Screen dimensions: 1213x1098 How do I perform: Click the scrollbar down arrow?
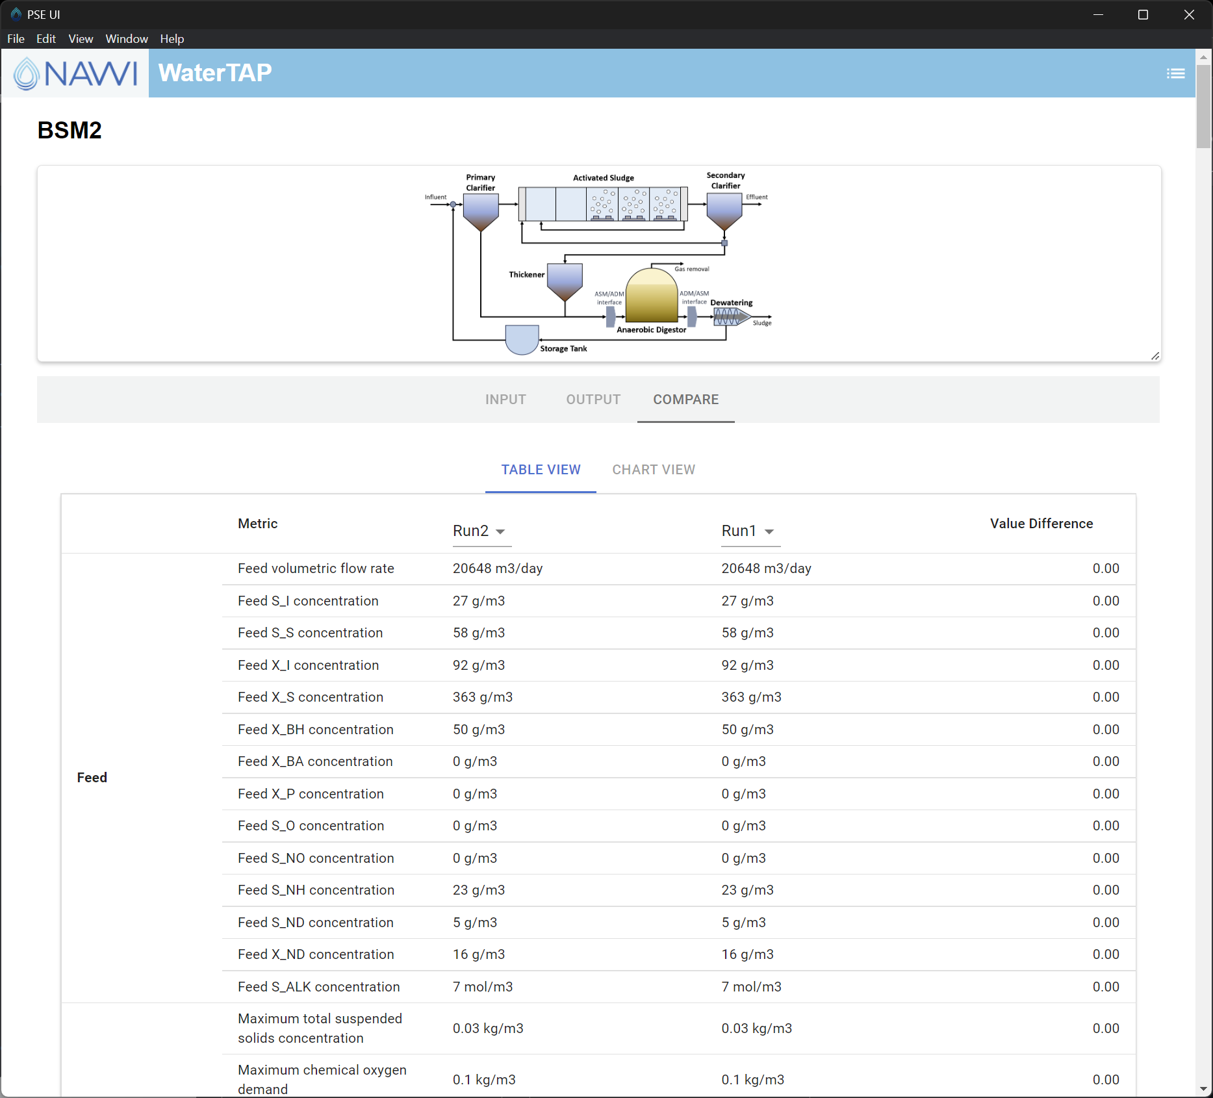click(x=1203, y=1089)
